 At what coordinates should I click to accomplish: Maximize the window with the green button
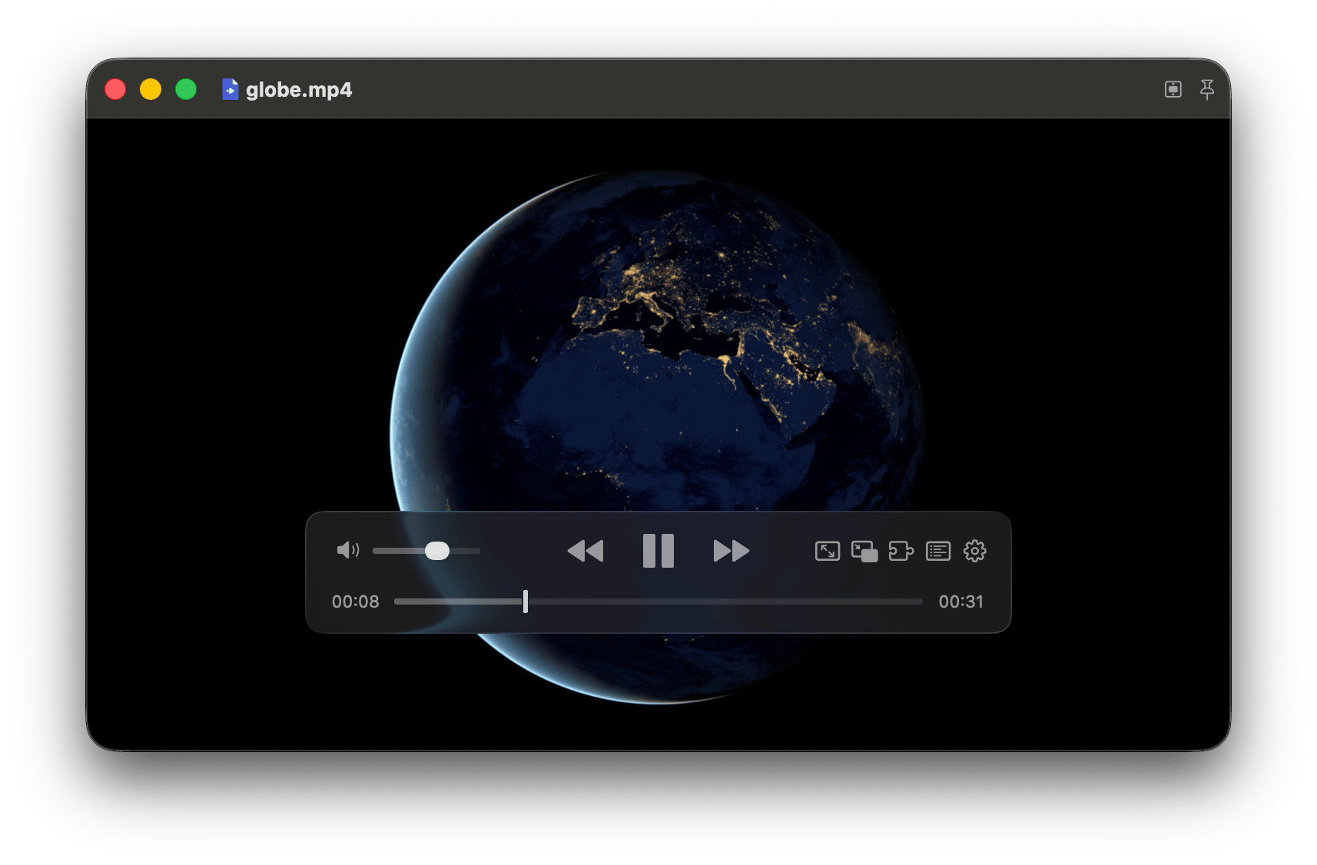pos(186,89)
